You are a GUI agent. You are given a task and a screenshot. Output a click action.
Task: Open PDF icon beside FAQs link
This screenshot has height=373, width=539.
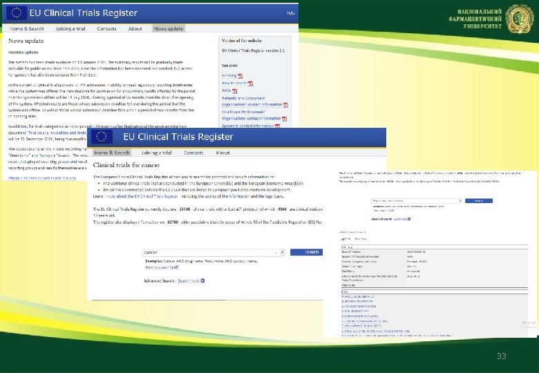click(x=234, y=91)
